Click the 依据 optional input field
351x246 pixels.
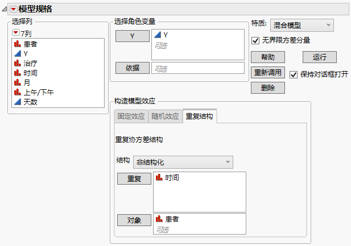click(197, 68)
